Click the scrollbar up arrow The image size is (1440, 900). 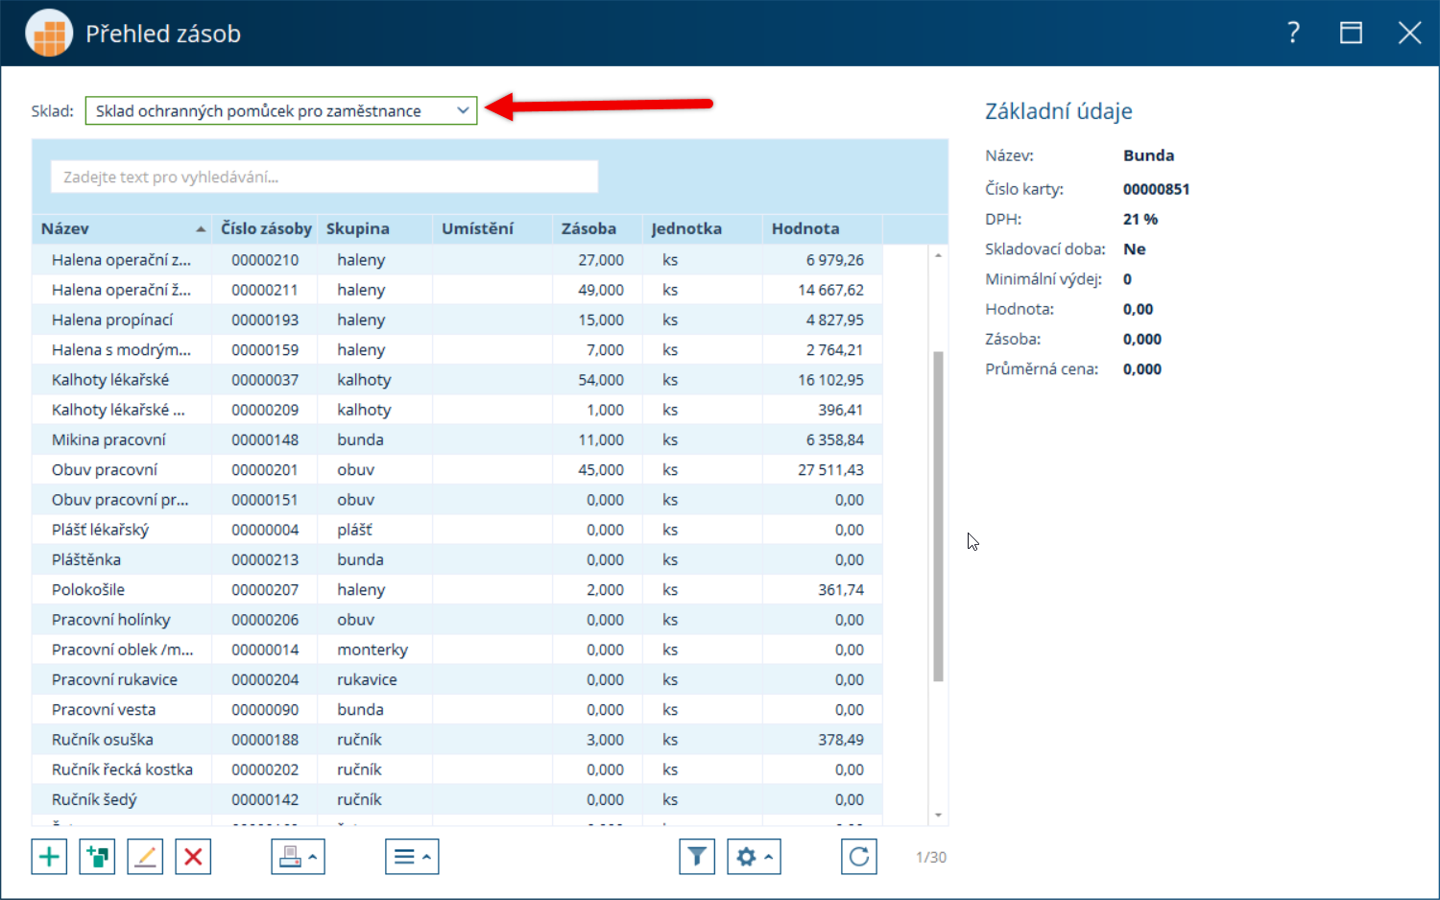point(938,255)
